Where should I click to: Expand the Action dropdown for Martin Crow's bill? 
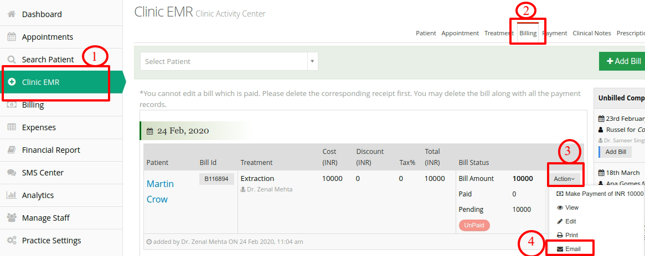click(x=564, y=179)
